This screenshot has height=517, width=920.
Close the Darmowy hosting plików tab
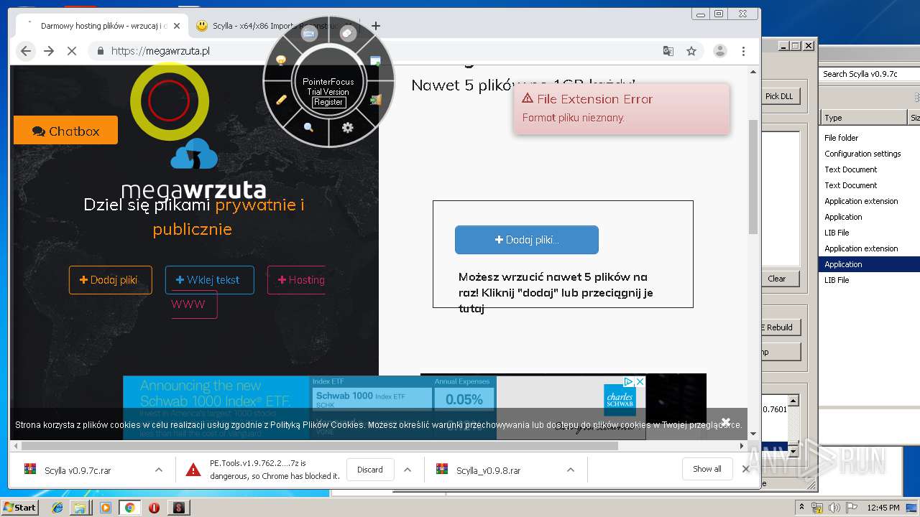tap(177, 26)
